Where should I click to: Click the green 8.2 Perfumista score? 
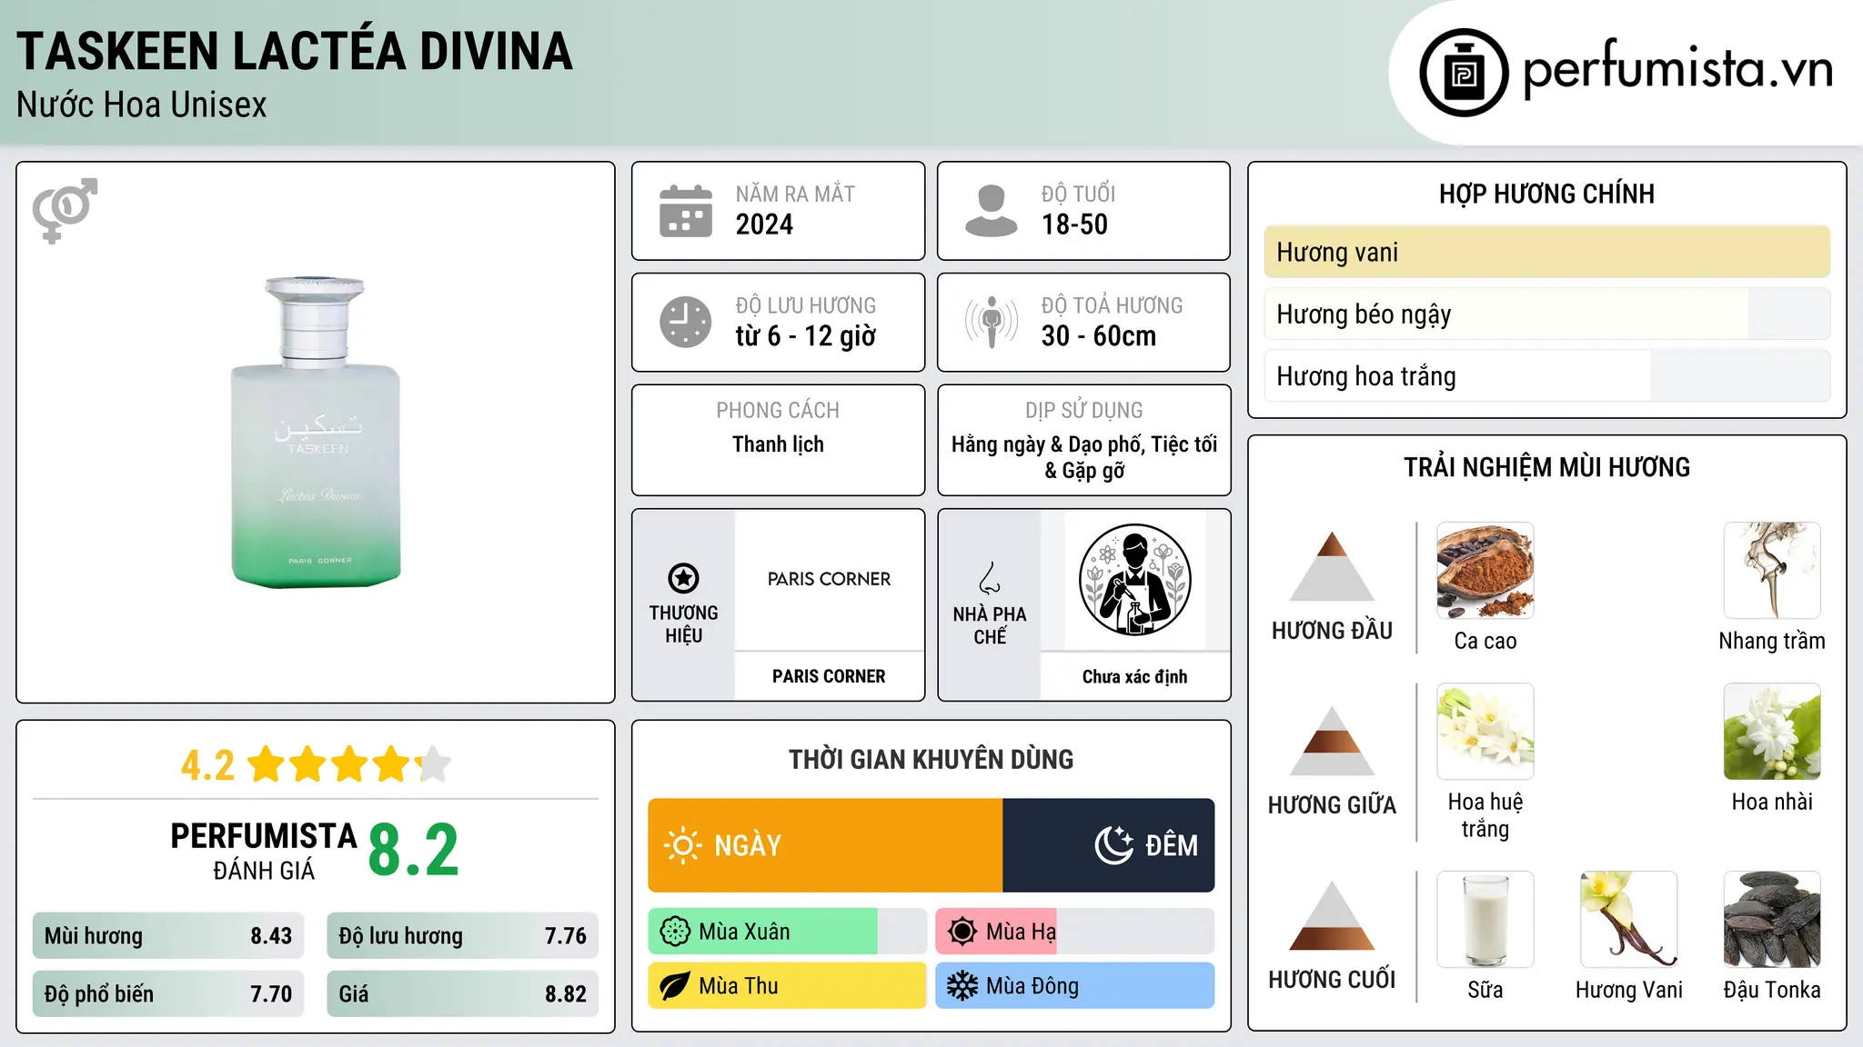[x=413, y=851]
